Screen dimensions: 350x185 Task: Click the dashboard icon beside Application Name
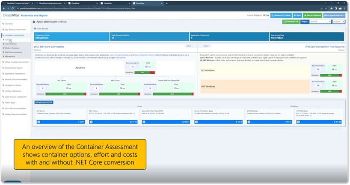[34, 22]
